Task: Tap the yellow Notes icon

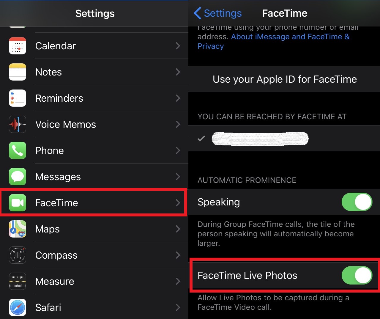Action: point(18,72)
